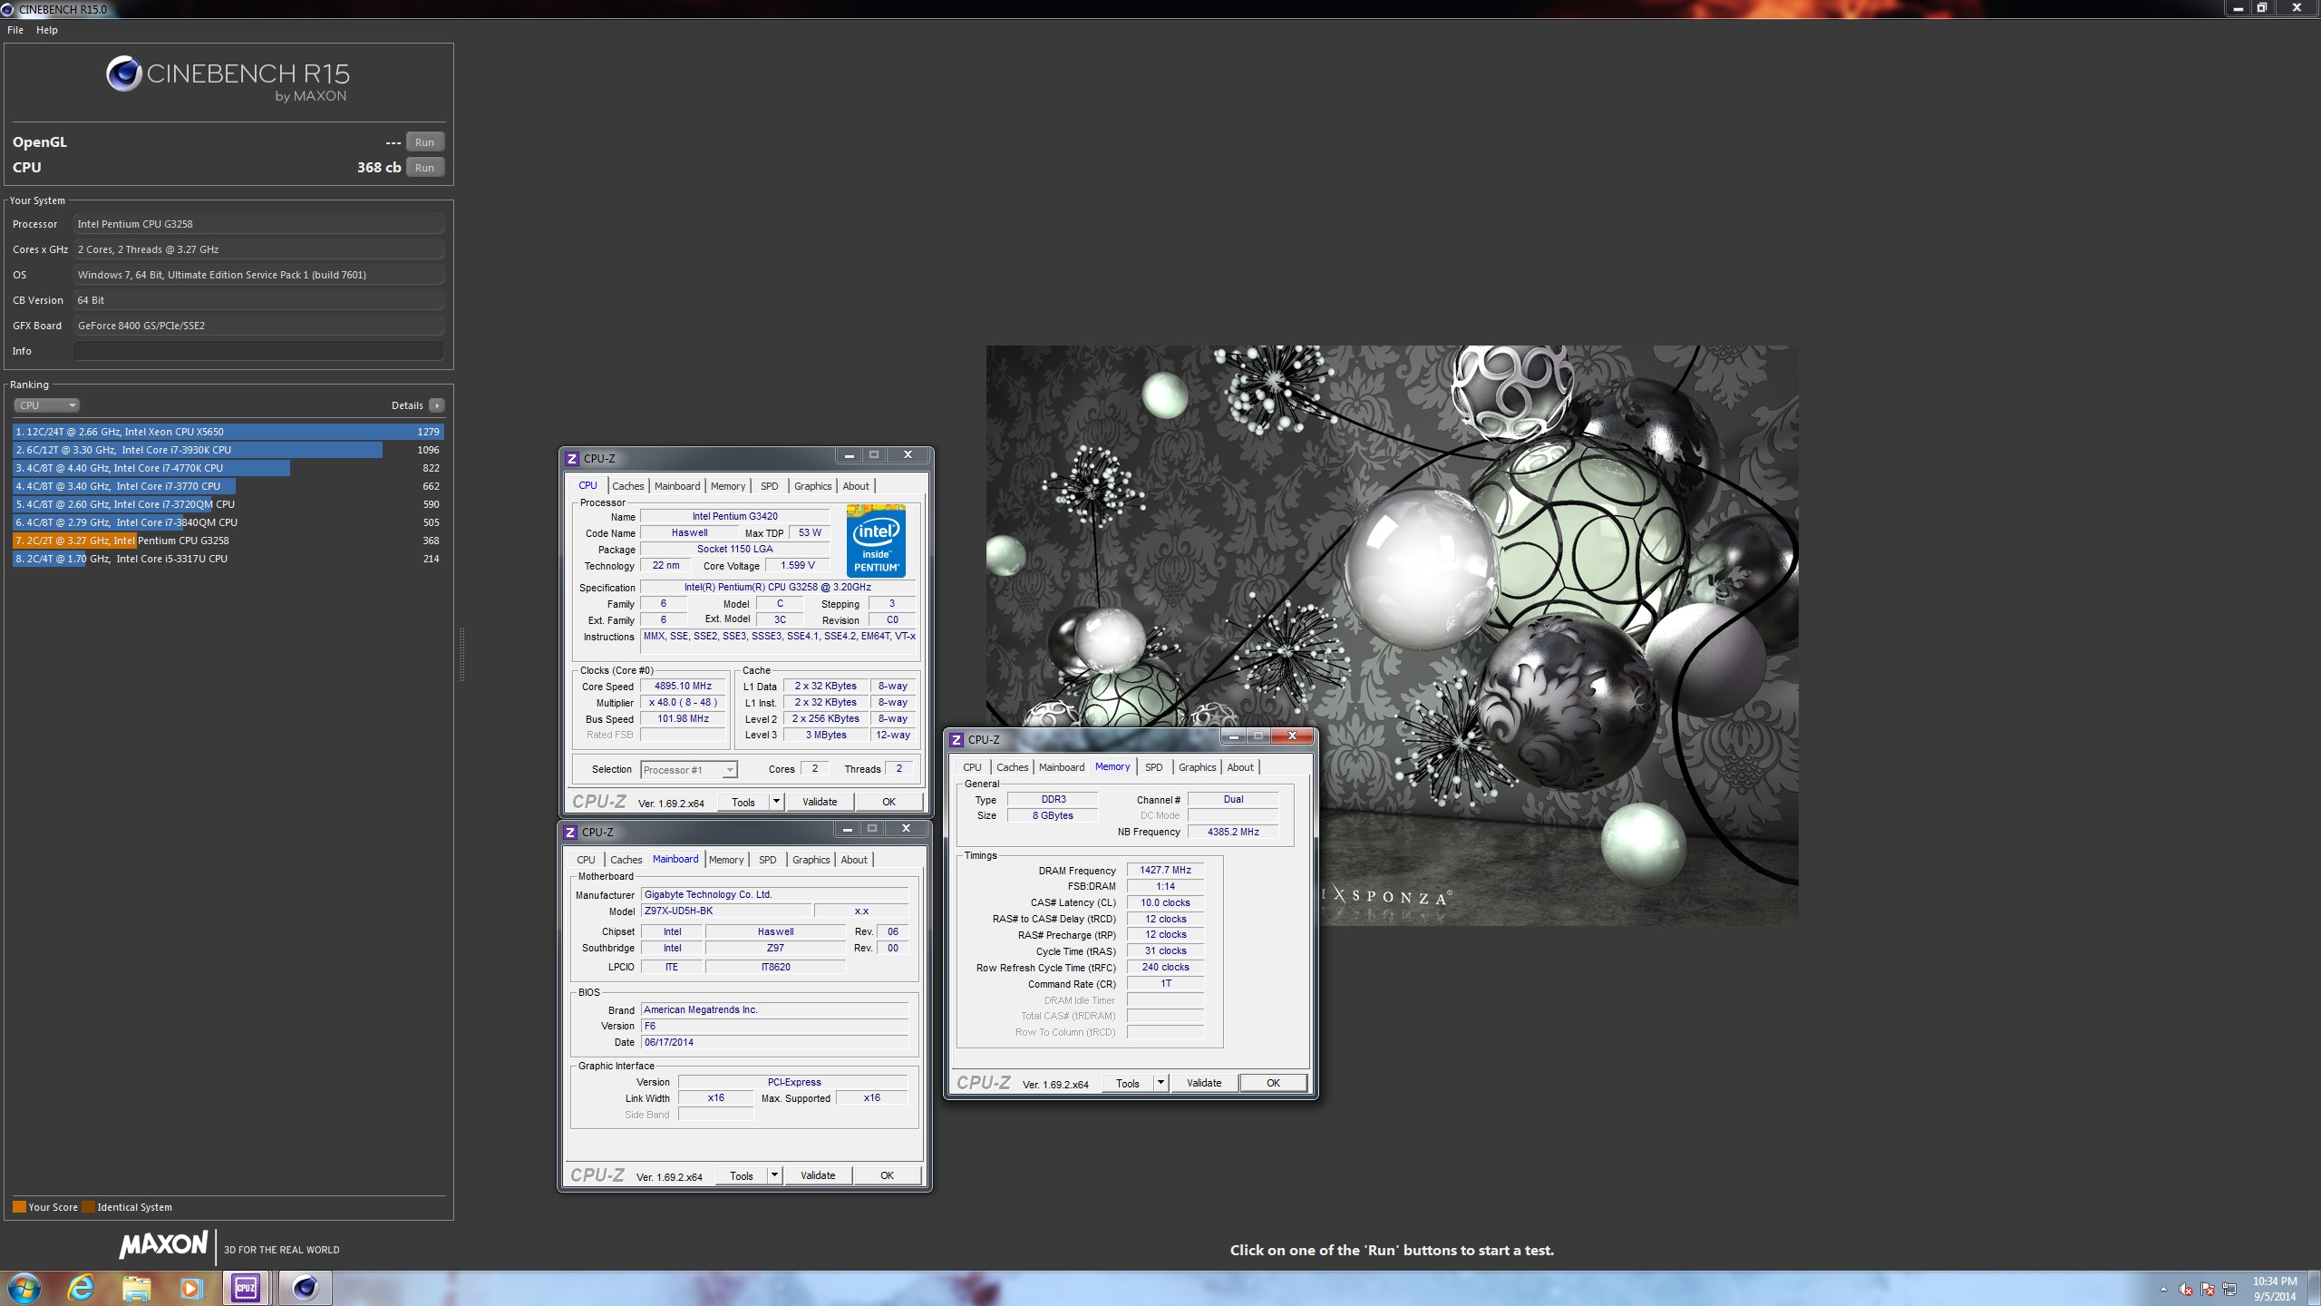Open Memory tab in Mainboard CPU-Z window
This screenshot has width=2321, height=1306.
[726, 860]
